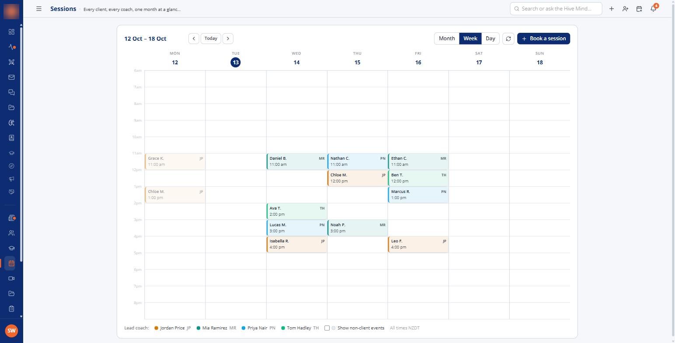Open the notifications bell
675x343 pixels.
point(654,9)
